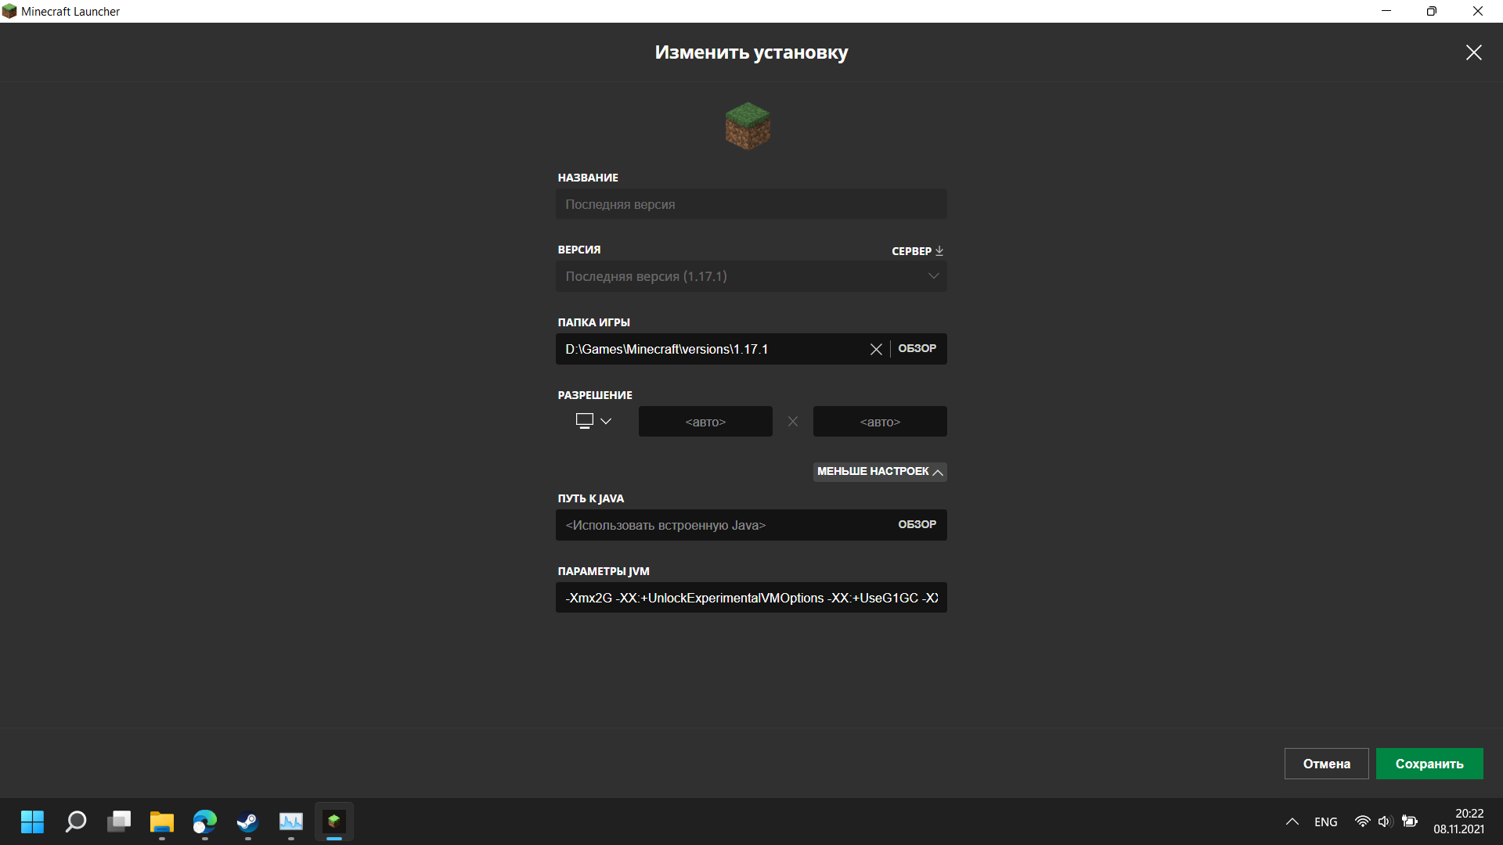Click the grass block installation icon

748,126
